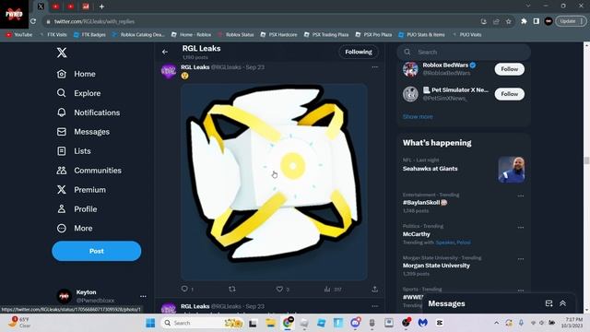Screen dimensions: 590x332
Task: Open Notifications in sidebar
Action: [x=88, y=113]
